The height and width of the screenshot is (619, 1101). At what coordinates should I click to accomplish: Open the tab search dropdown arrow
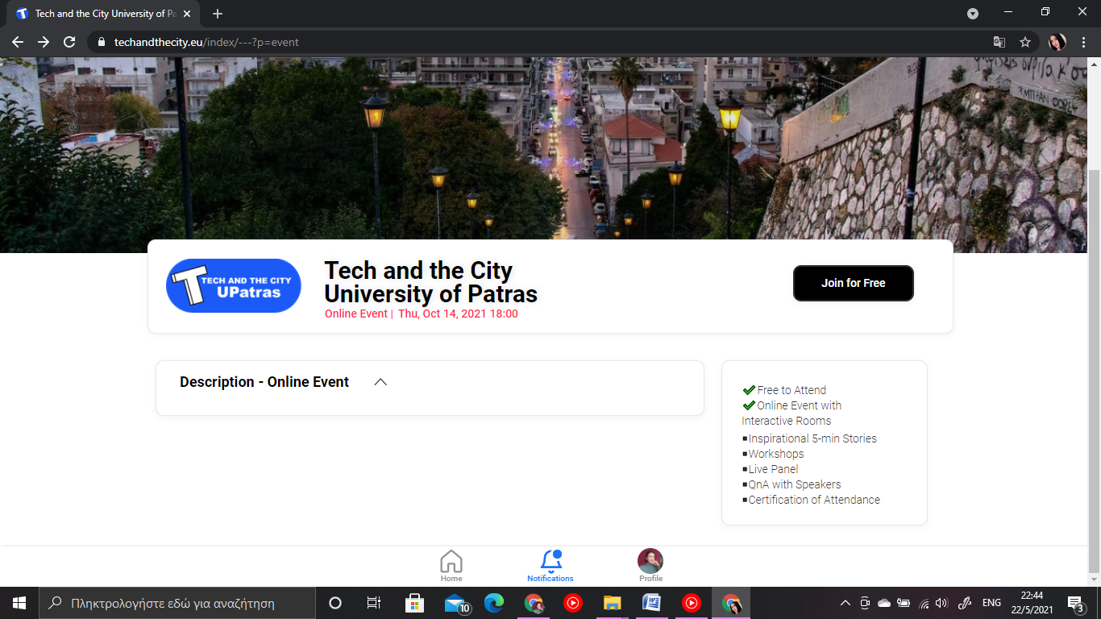point(973,14)
